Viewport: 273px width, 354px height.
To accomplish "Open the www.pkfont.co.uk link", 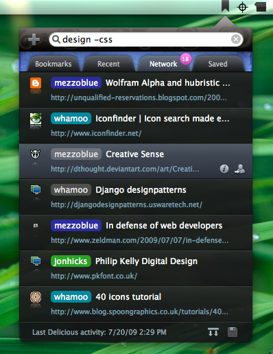I will pos(94,276).
